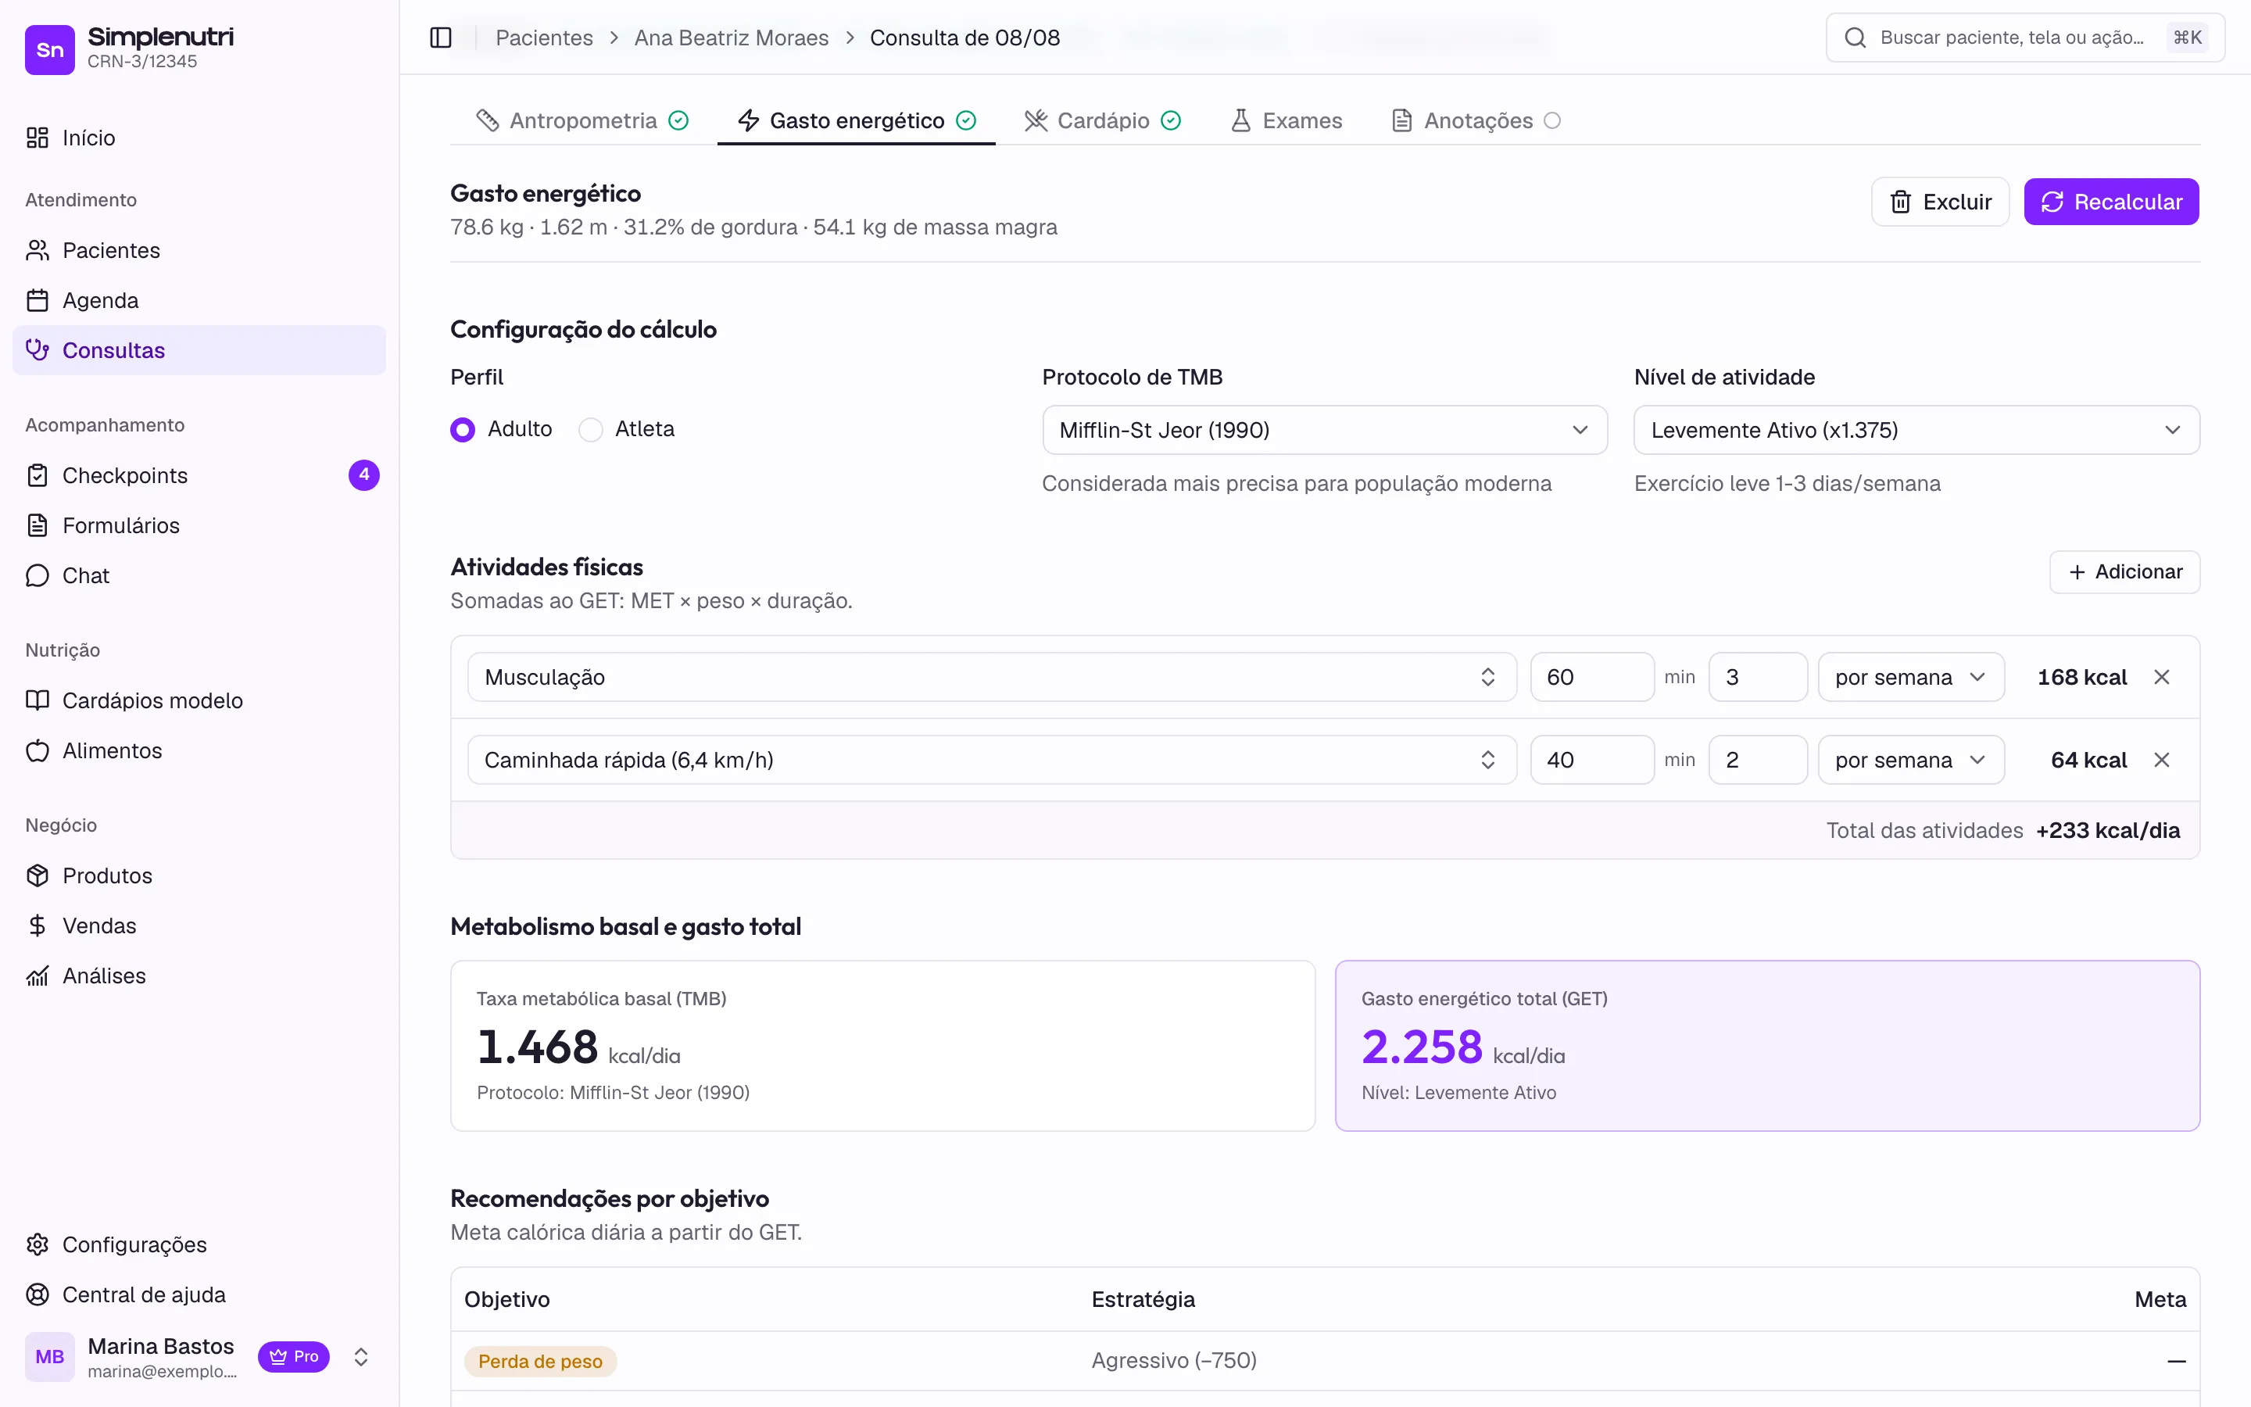2251x1407 pixels.
Task: Open Início from the sidebar
Action: click(x=199, y=138)
